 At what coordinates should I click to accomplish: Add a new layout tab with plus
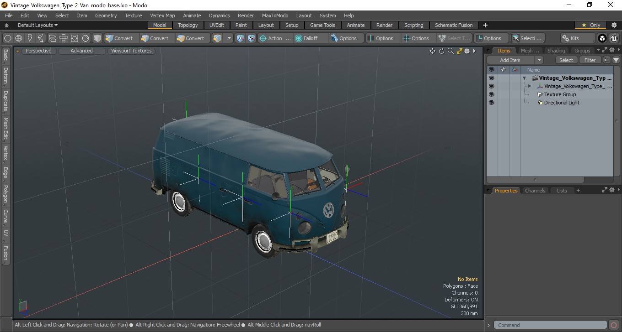(485, 25)
